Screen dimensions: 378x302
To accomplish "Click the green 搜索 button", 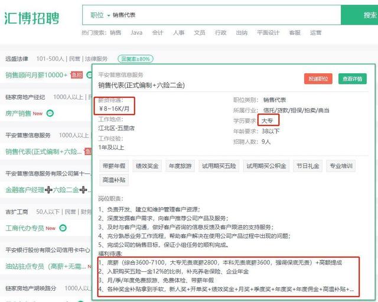I will (360, 15).
